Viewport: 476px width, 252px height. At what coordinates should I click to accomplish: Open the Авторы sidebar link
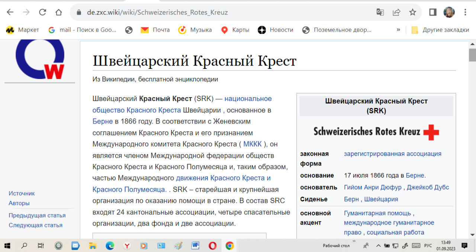19,203
